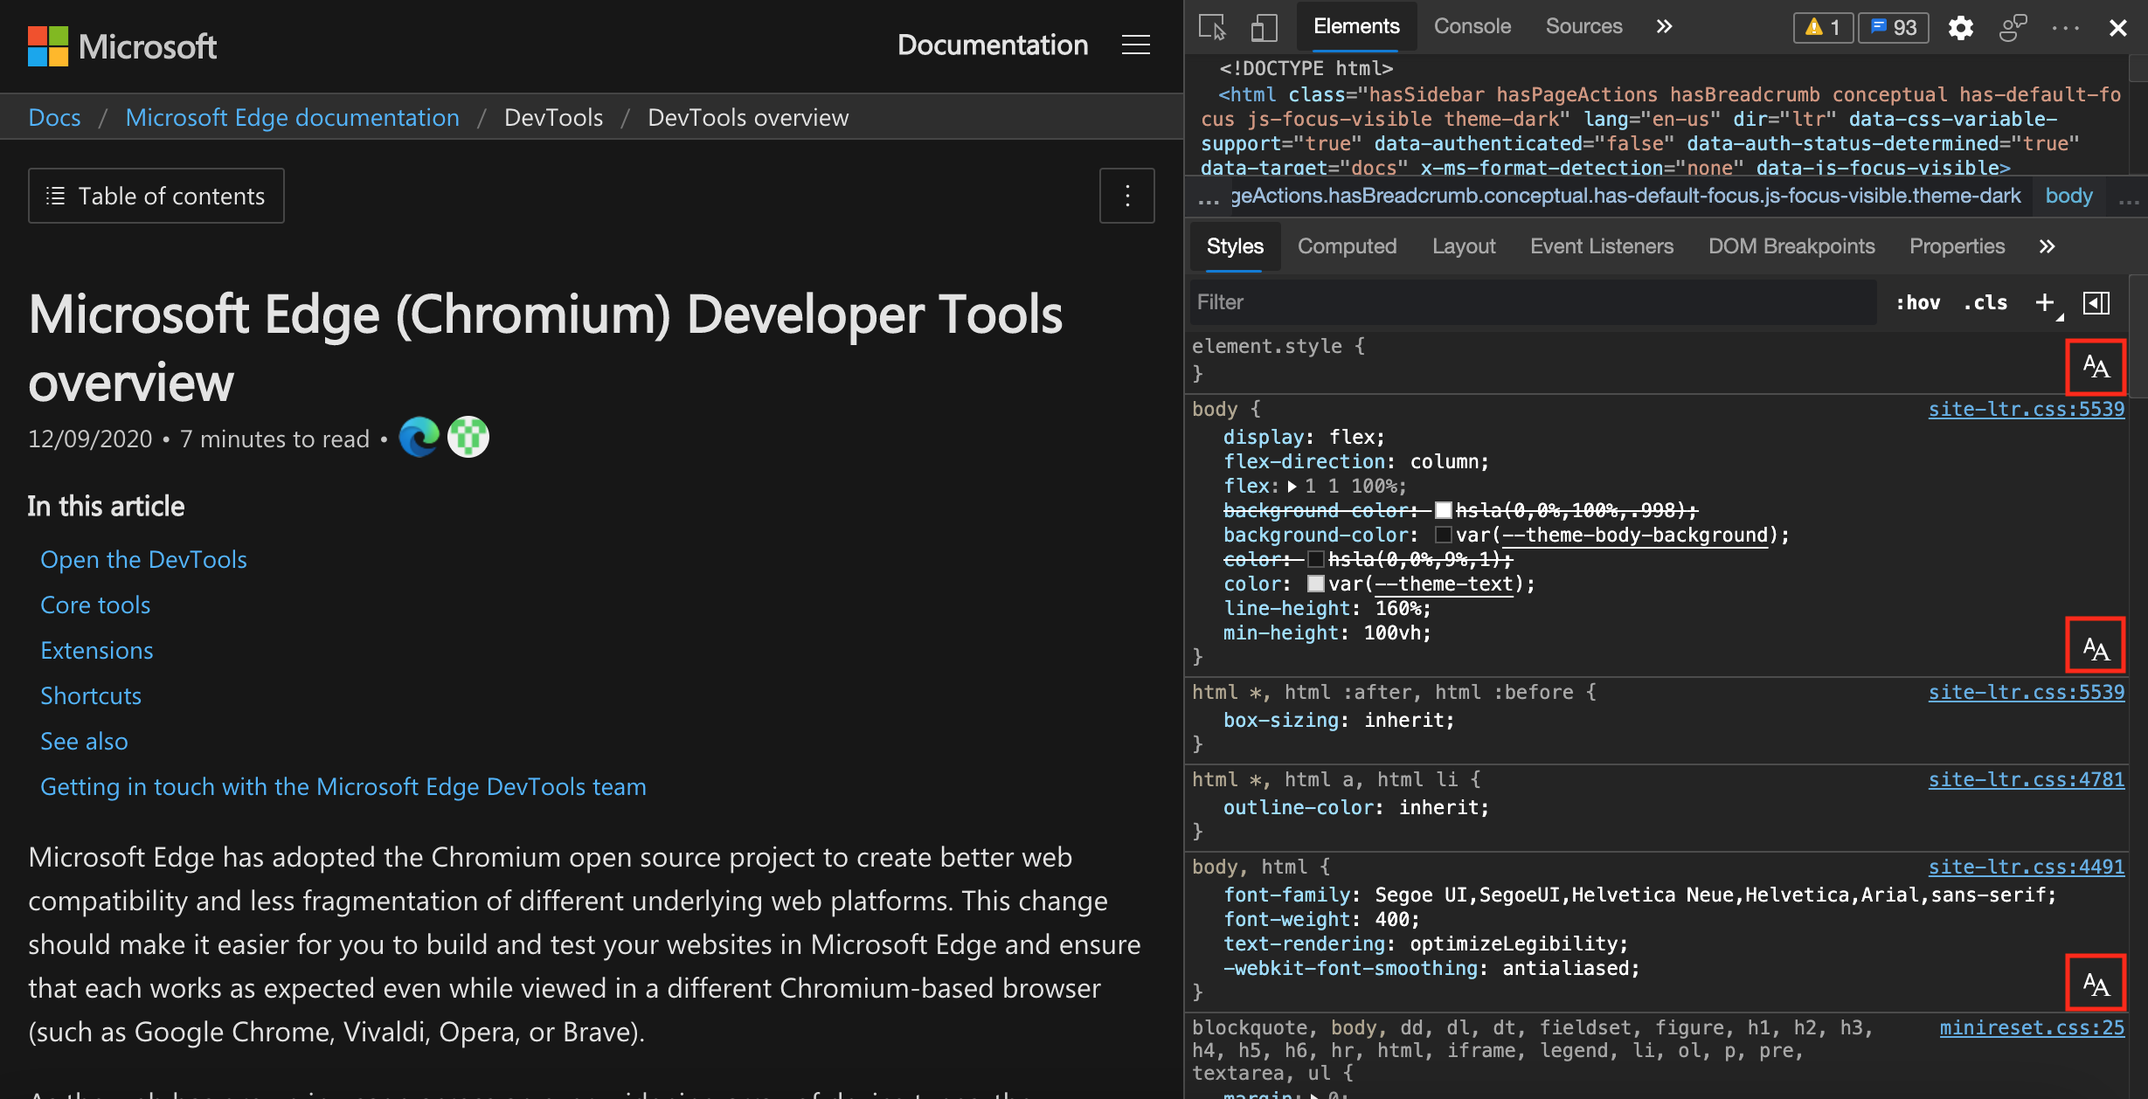Viewport: 2148px width, 1099px height.
Task: Switch to the Computed styles tab
Action: coord(1348,245)
